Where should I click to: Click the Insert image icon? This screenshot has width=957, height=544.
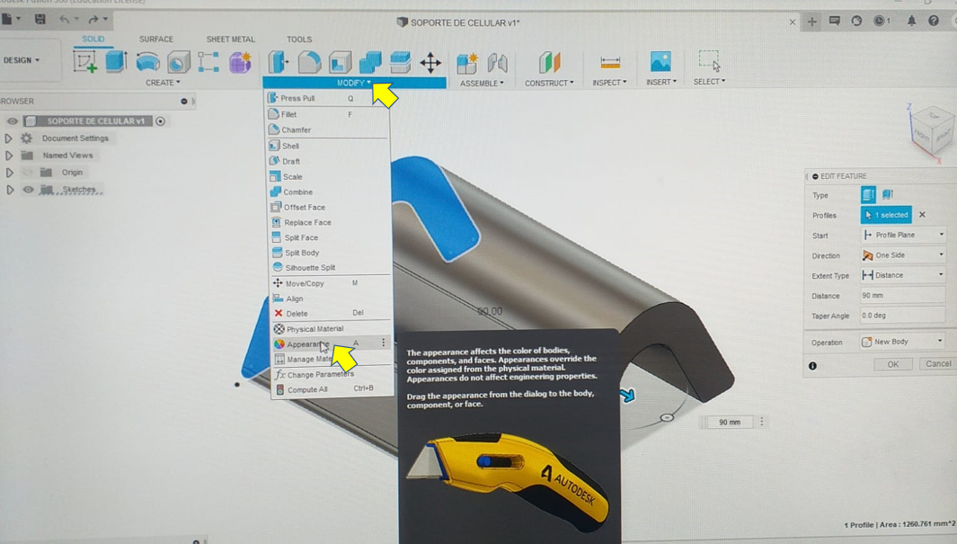pos(661,62)
